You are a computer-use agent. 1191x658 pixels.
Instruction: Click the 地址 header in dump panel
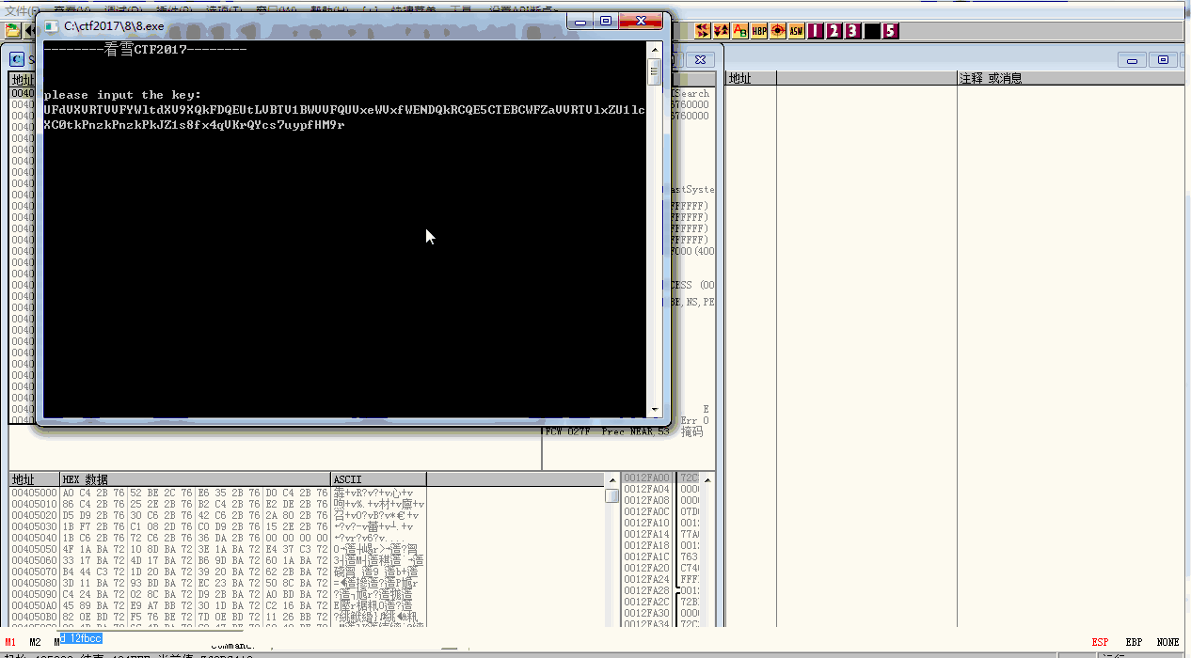pos(35,479)
